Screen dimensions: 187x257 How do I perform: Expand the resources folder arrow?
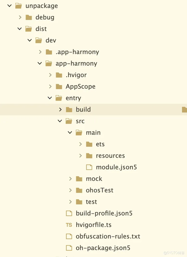(x=81, y=156)
